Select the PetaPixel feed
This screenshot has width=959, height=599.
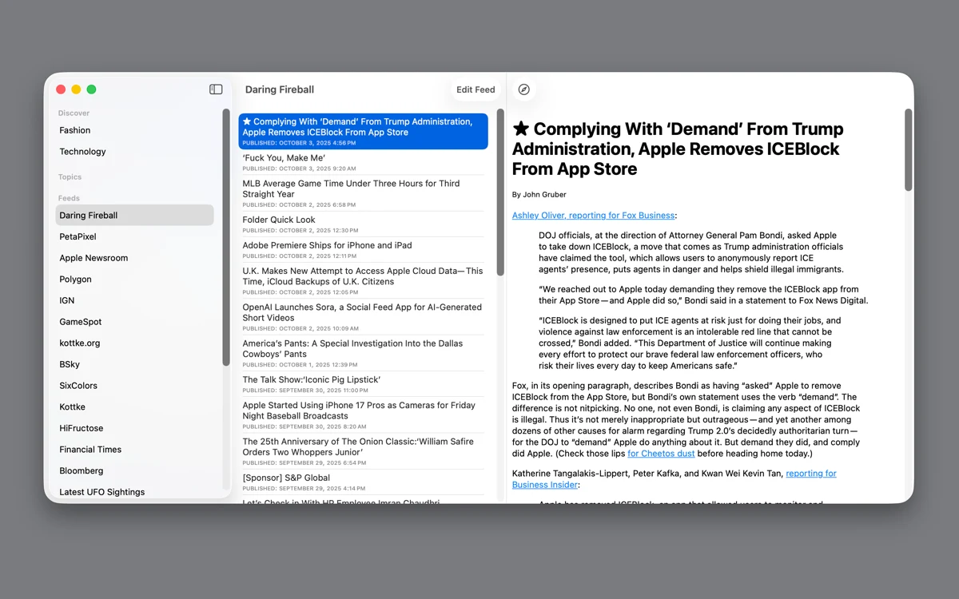(134, 236)
